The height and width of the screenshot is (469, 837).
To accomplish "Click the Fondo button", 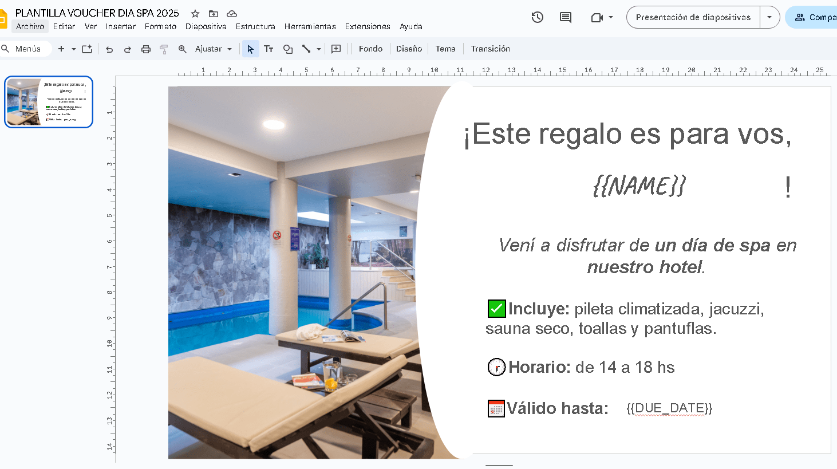I will (370, 49).
